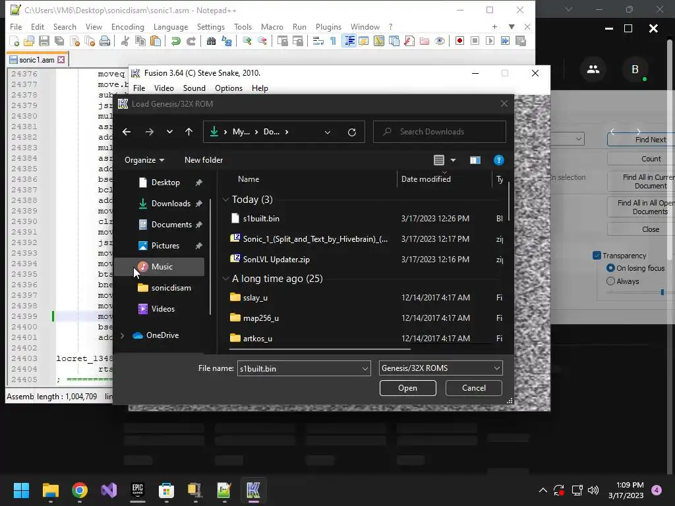Open Notepad++ Encoding menu
675x506 pixels.
point(127,26)
